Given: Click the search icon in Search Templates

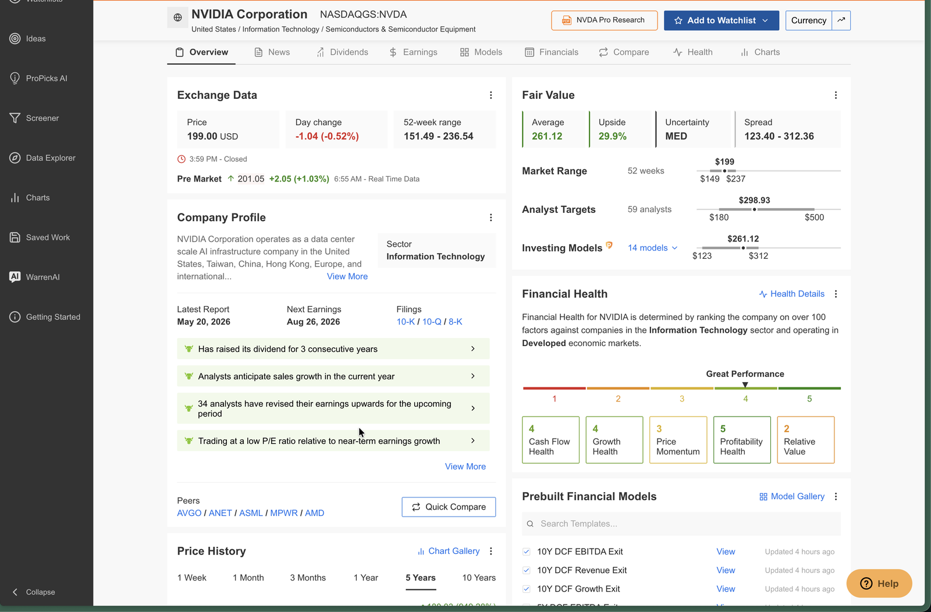Looking at the screenshot, I should pyautogui.click(x=530, y=524).
